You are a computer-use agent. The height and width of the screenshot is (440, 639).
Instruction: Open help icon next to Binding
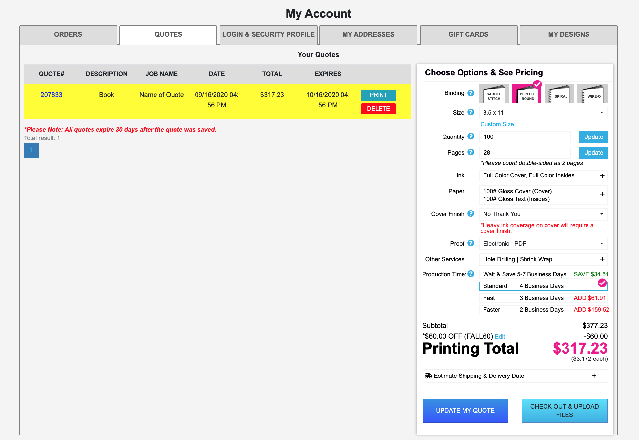tap(471, 93)
